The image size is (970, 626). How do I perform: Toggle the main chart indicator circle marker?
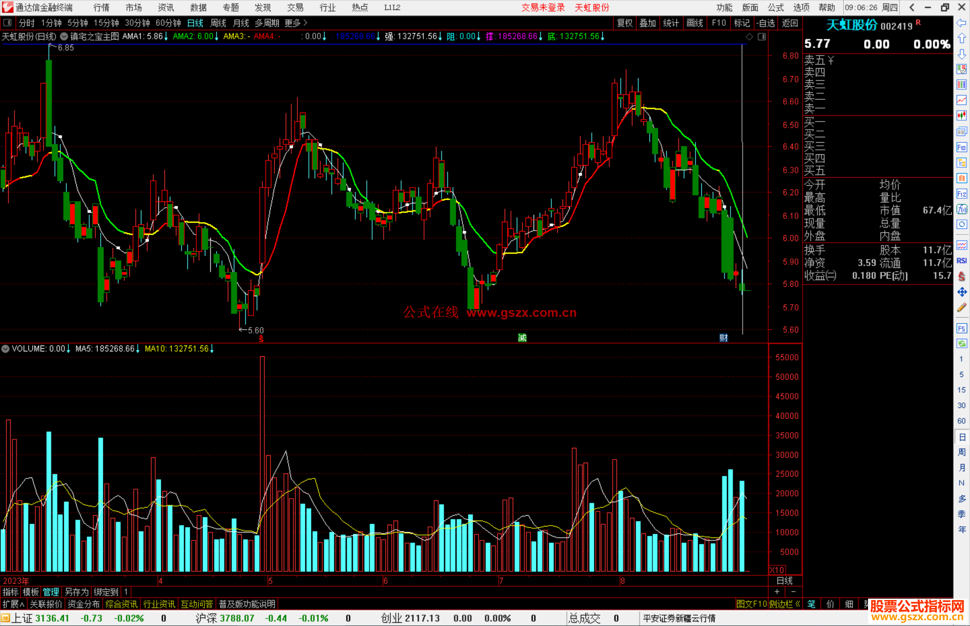(64, 36)
